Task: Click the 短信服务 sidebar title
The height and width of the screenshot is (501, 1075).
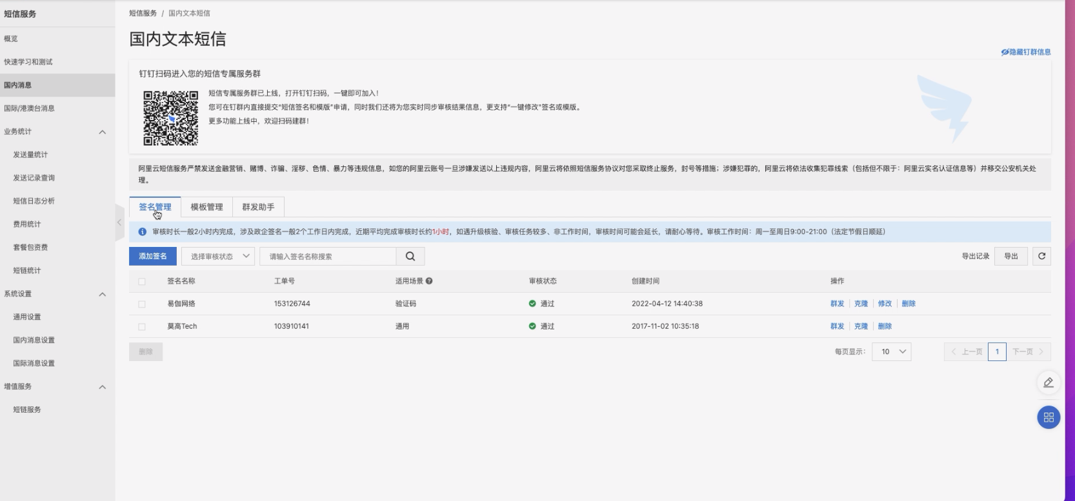Action: (x=20, y=14)
